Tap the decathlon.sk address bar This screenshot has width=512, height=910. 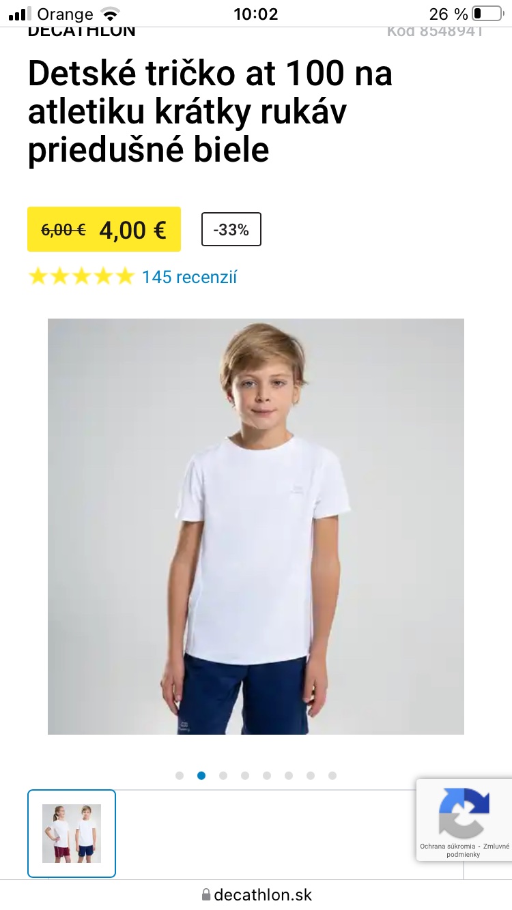tap(256, 894)
